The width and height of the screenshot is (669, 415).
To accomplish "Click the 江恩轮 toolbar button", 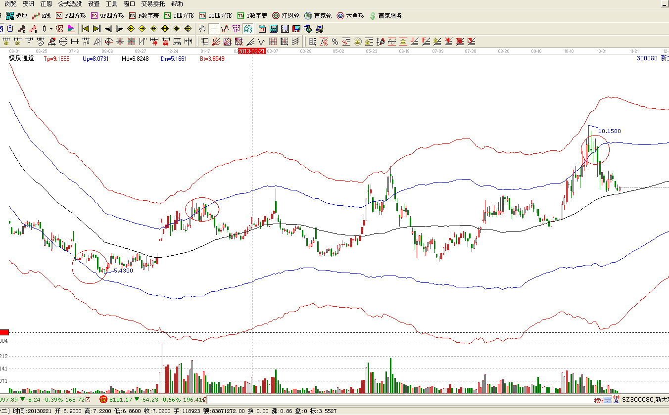I will (x=286, y=16).
